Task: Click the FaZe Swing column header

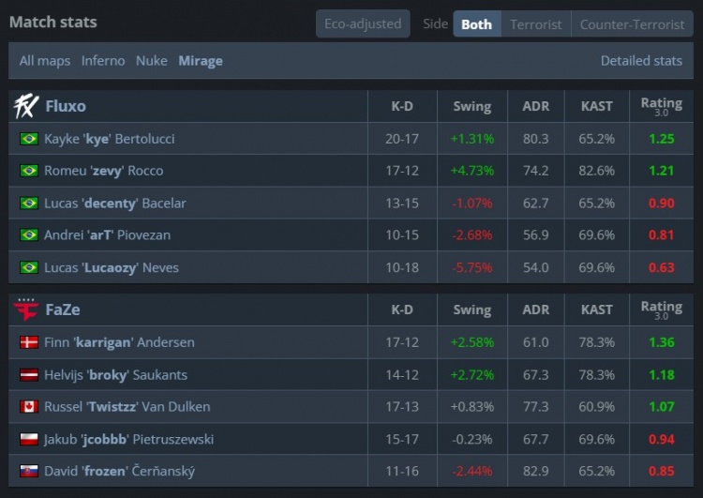Action: 471,309
